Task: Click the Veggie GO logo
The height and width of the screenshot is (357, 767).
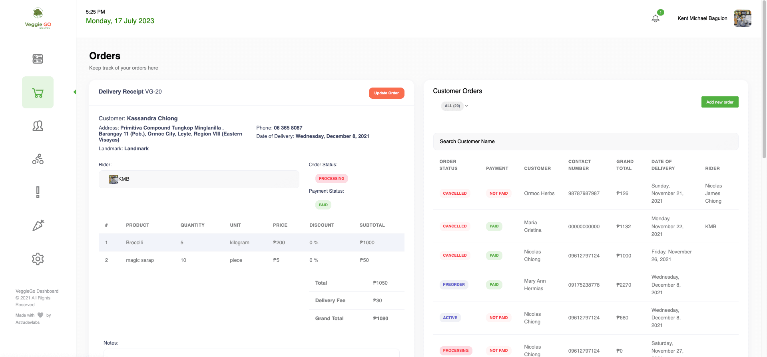Action: click(38, 18)
